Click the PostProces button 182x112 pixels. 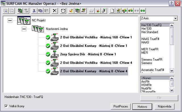(121, 106)
